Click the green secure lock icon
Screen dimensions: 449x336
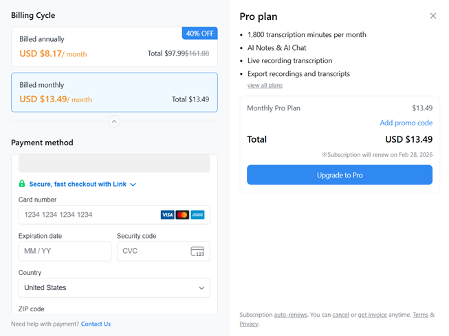22,184
